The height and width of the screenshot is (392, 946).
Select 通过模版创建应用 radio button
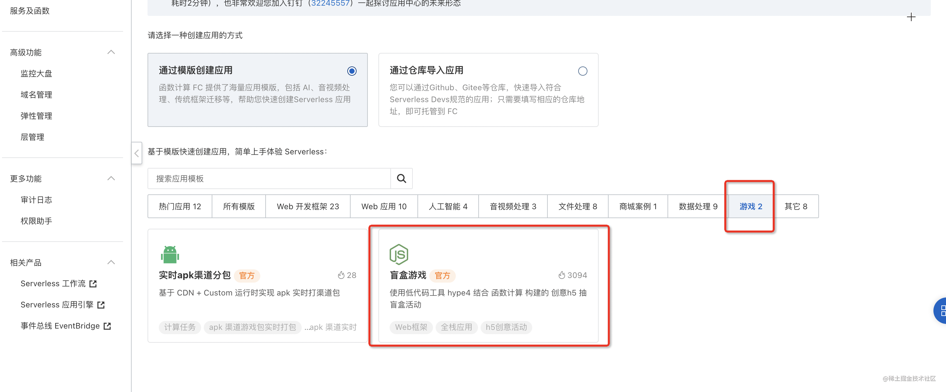point(352,71)
